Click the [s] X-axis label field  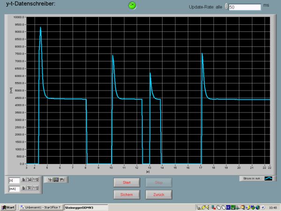point(14,181)
